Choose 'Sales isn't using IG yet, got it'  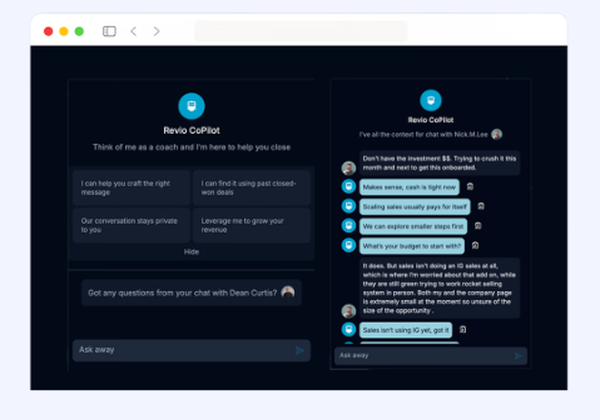pyautogui.click(x=406, y=330)
